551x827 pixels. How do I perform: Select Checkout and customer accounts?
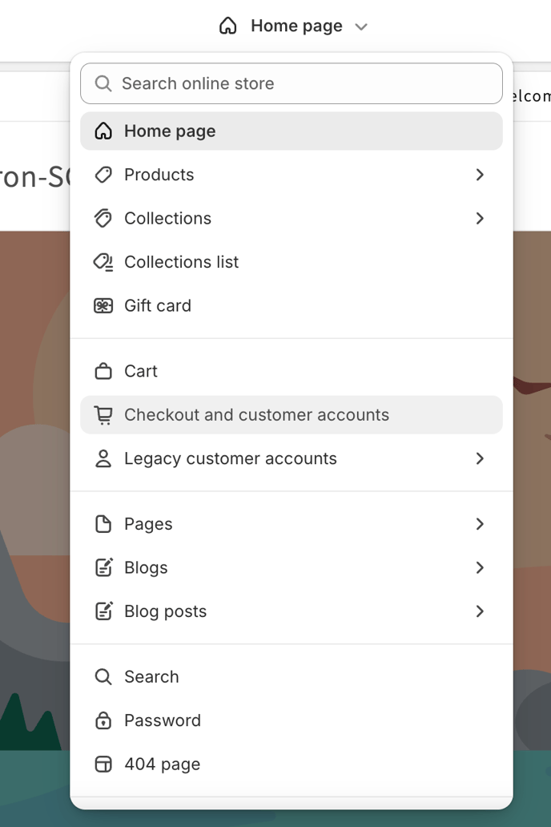click(x=292, y=415)
